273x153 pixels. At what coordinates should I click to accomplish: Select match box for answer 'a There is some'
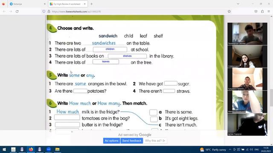153,112
